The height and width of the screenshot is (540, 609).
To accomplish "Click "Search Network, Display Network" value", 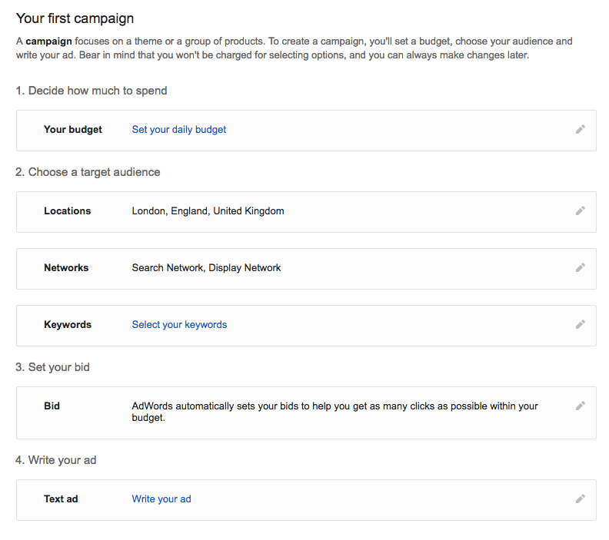I will click(206, 268).
